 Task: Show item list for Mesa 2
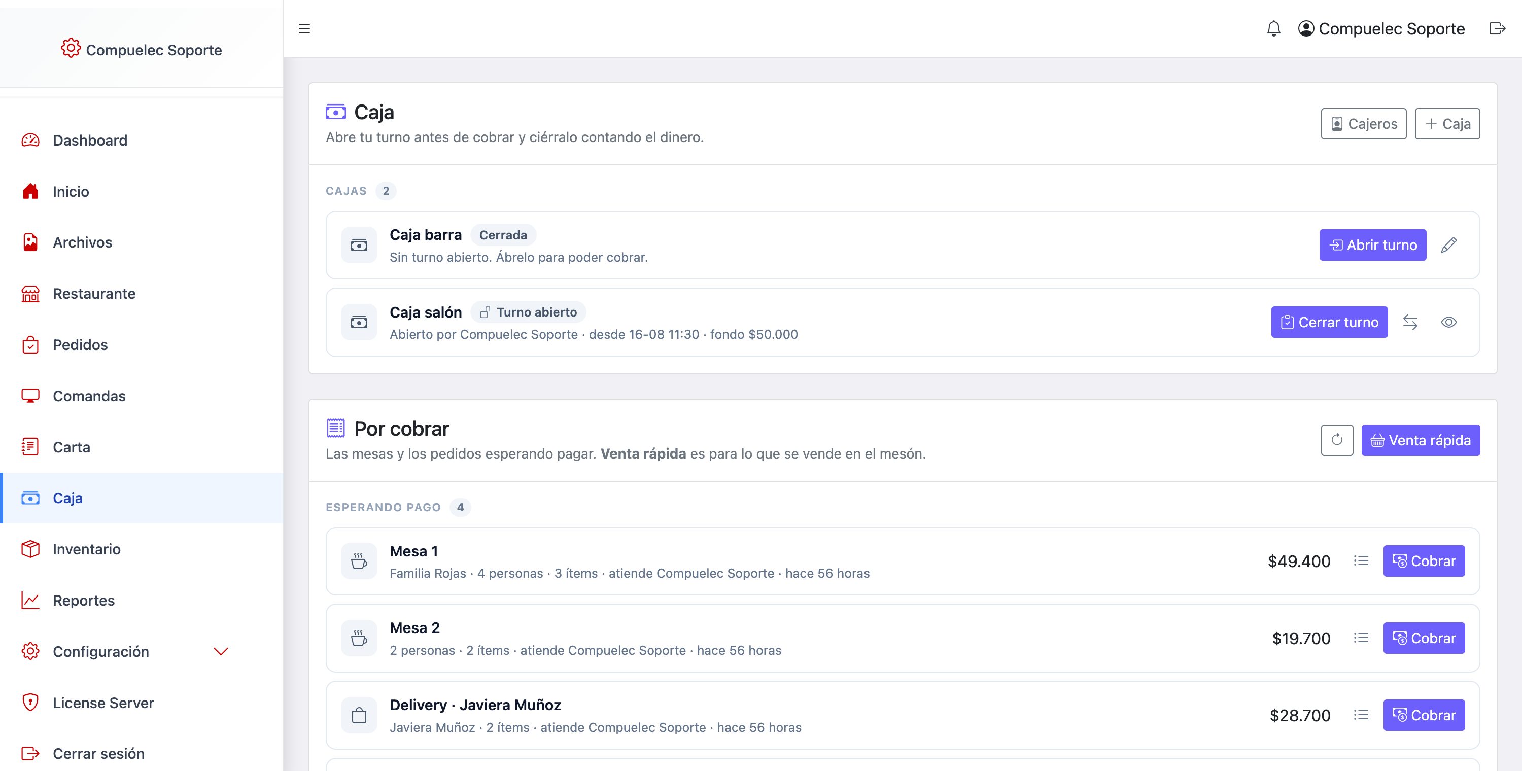pyautogui.click(x=1361, y=638)
